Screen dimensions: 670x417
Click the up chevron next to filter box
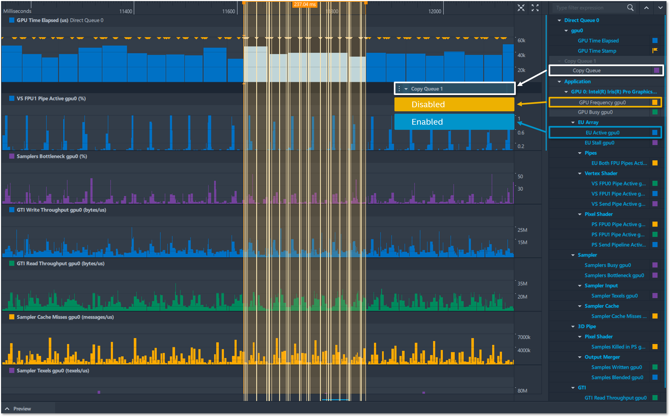646,8
